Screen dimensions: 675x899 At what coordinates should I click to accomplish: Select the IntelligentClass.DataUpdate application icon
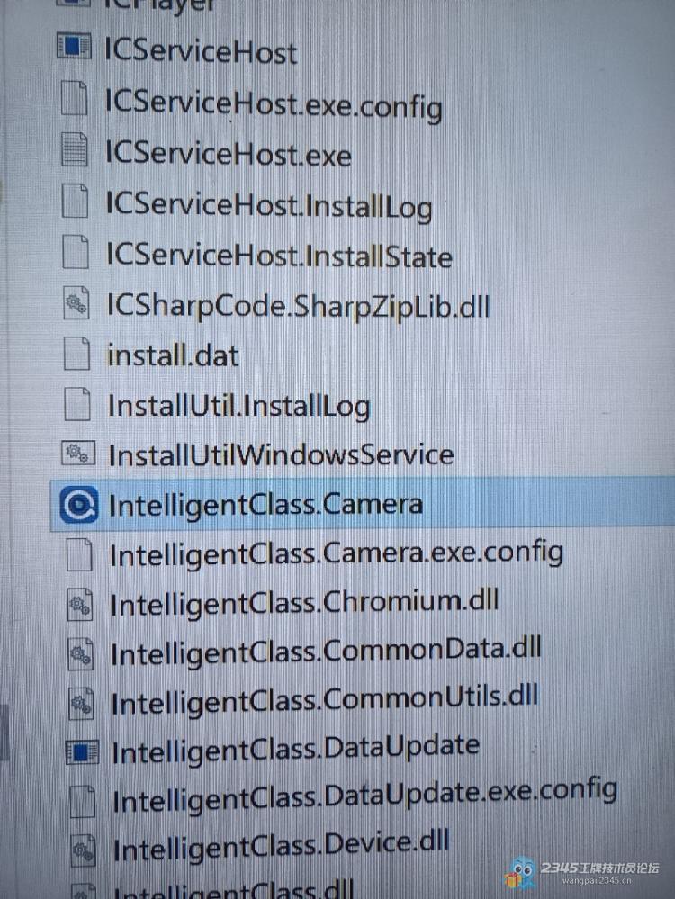coord(83,751)
